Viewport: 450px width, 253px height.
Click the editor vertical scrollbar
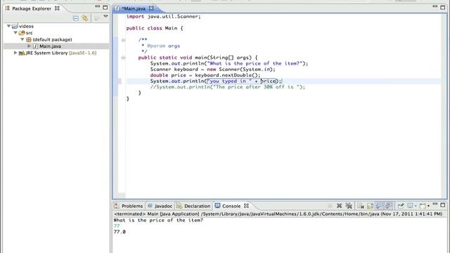444,105
